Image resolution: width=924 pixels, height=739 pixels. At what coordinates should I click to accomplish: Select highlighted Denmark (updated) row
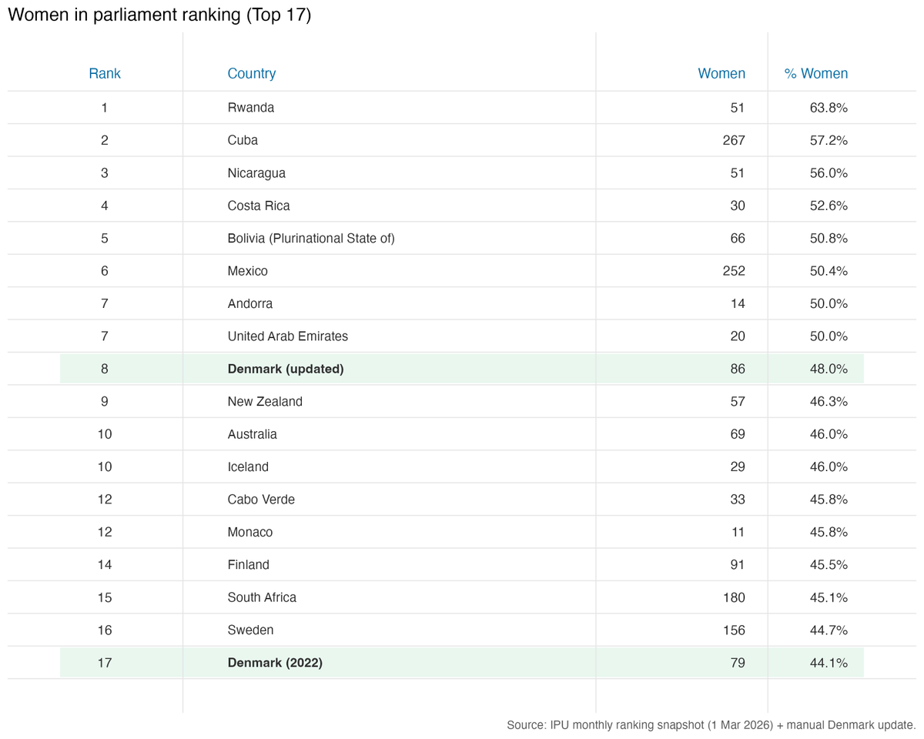pos(462,369)
